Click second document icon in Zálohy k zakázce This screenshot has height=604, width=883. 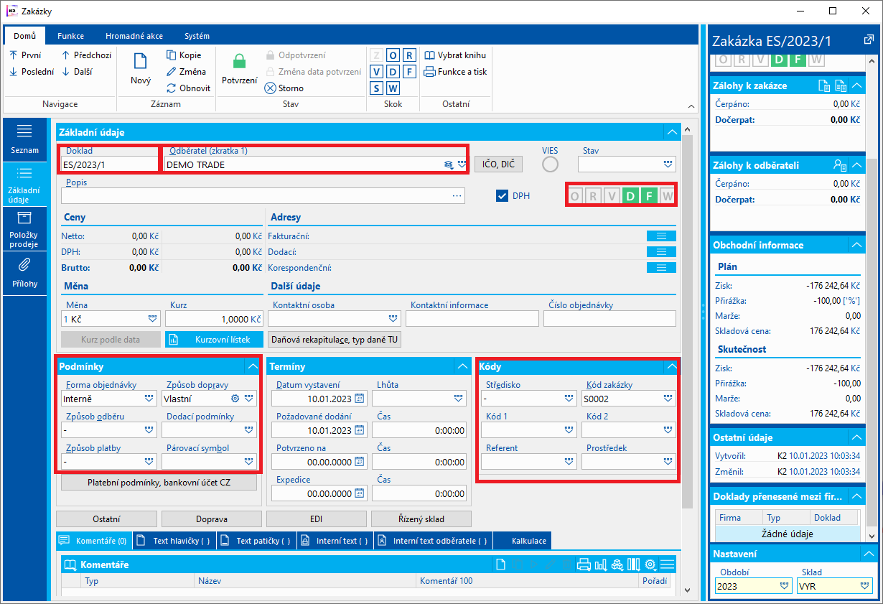pos(841,85)
